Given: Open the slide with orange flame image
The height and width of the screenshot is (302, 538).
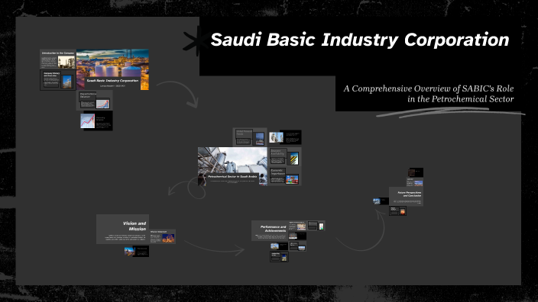Looking at the screenshot, I should 397,211.
